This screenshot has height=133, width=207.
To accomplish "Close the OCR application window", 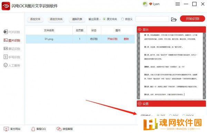I will click(203, 4).
